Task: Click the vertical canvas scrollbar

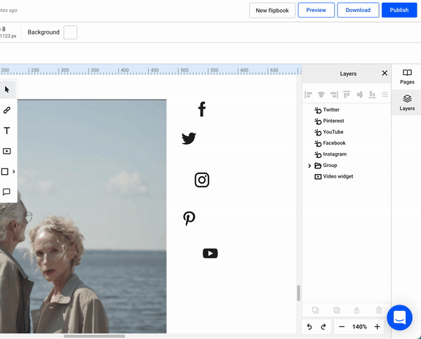Action: (x=299, y=293)
